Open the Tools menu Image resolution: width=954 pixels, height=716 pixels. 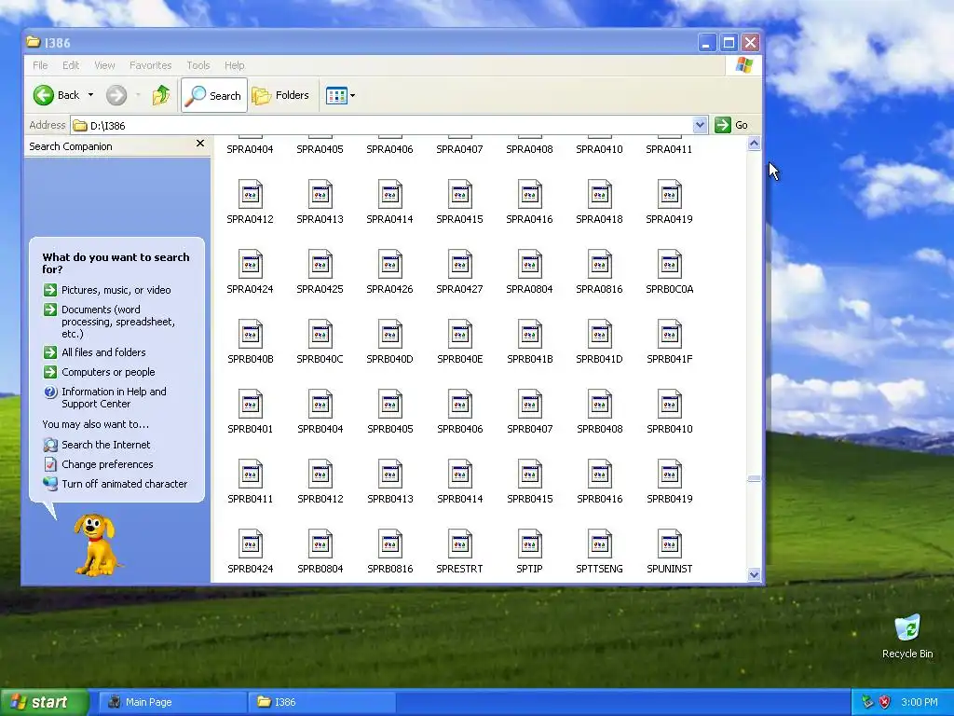(198, 65)
